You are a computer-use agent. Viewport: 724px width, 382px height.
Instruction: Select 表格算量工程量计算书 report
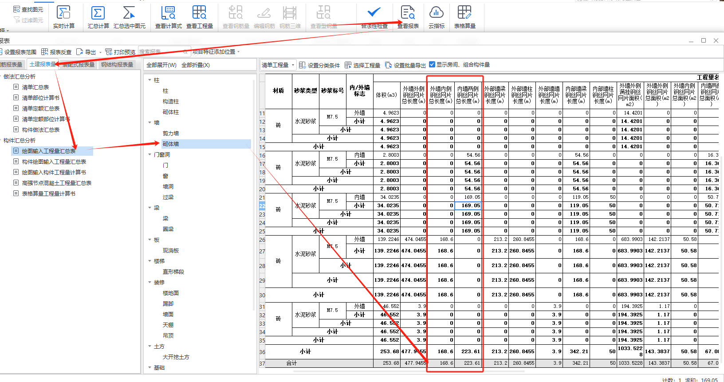coord(49,194)
